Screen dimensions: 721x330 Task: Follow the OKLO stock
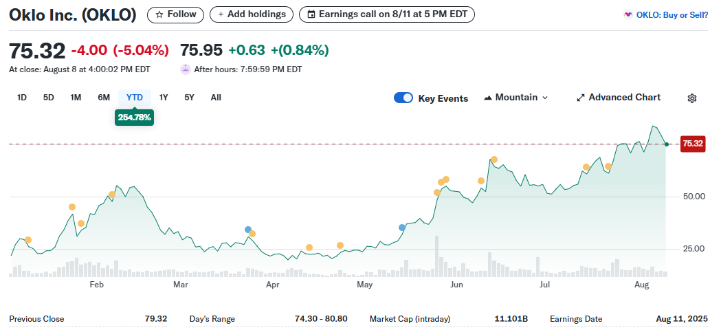(x=175, y=14)
